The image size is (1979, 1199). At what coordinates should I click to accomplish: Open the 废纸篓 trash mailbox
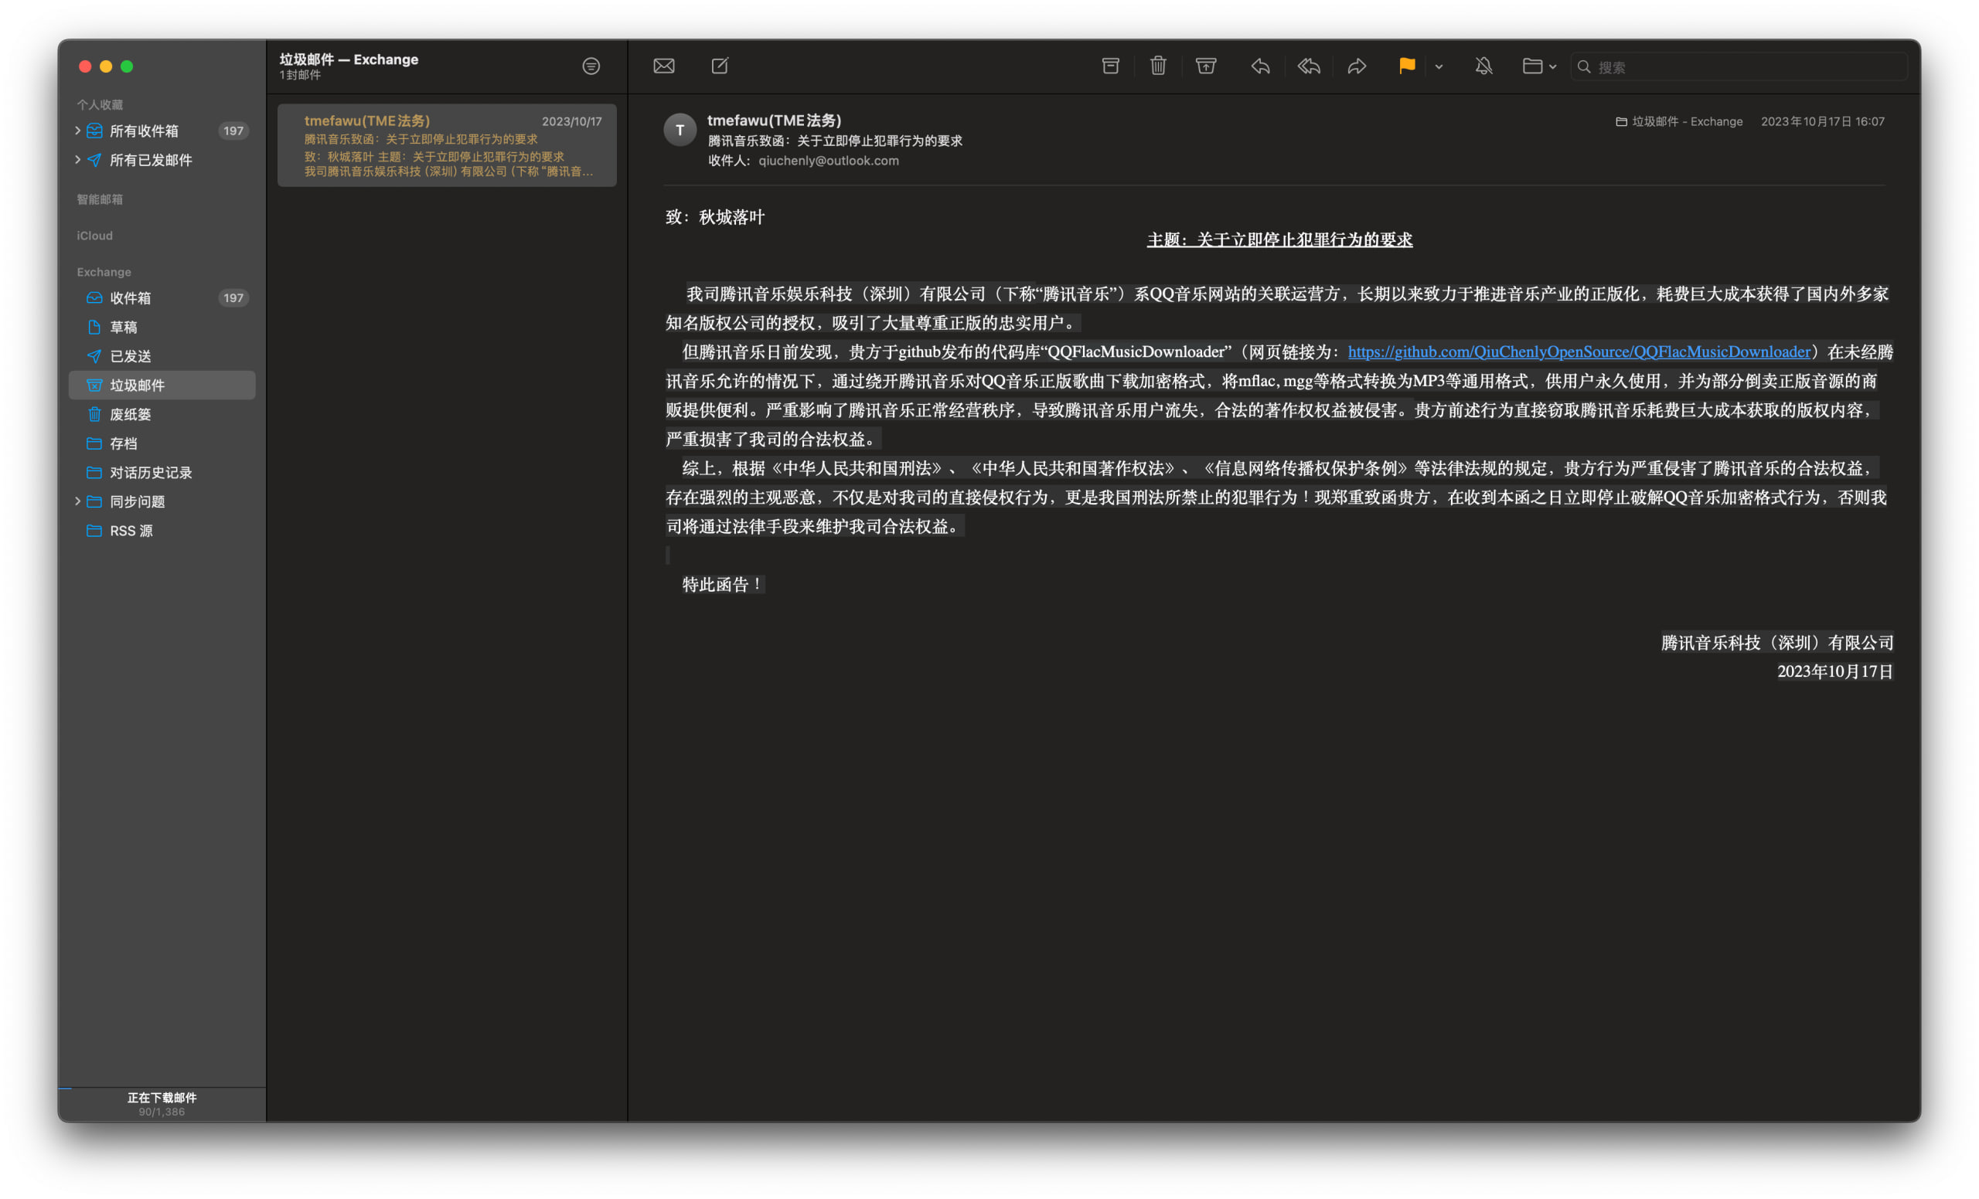(130, 414)
